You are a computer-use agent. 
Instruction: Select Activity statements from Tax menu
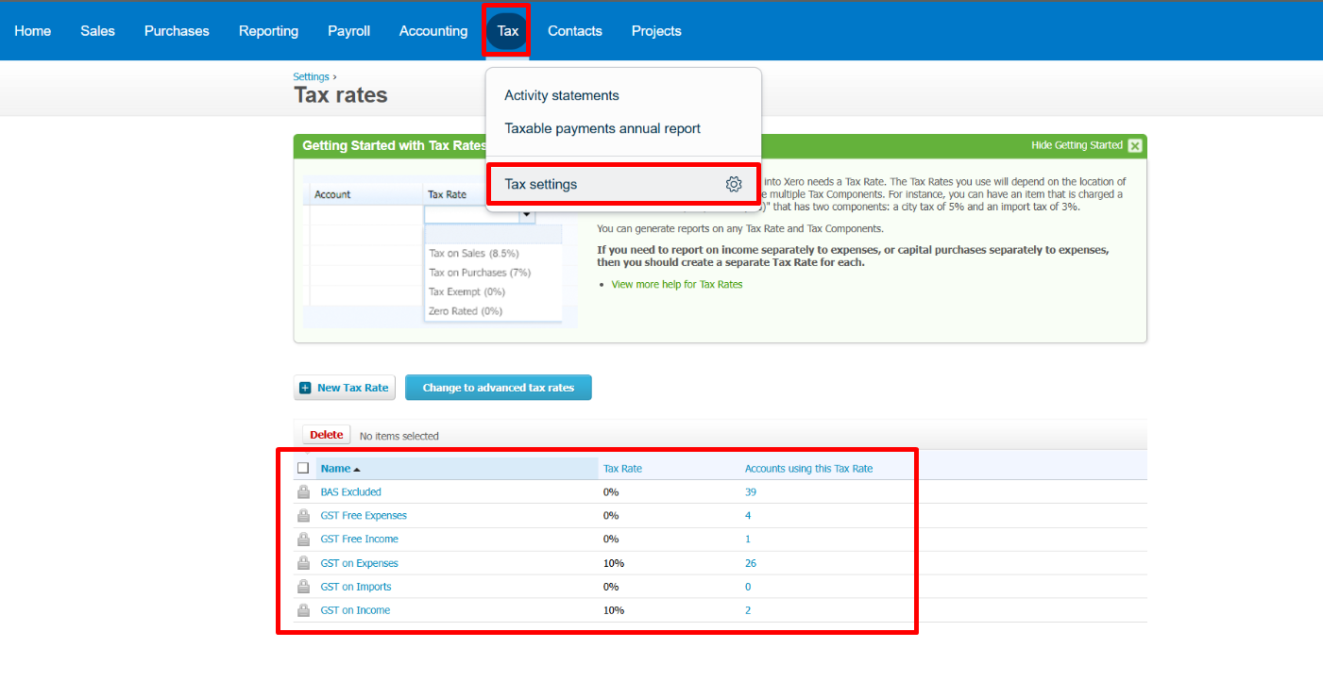click(562, 95)
